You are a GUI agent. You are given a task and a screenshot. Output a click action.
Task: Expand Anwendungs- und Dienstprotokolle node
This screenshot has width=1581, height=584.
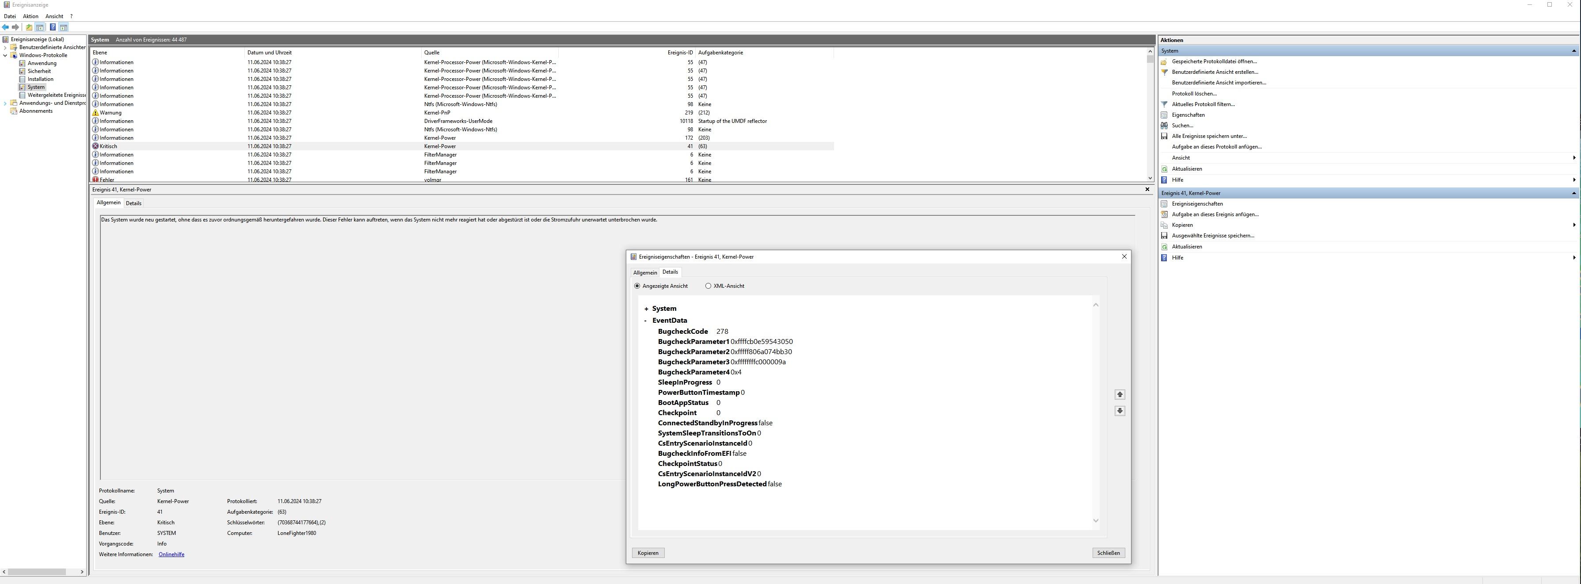[x=5, y=103]
